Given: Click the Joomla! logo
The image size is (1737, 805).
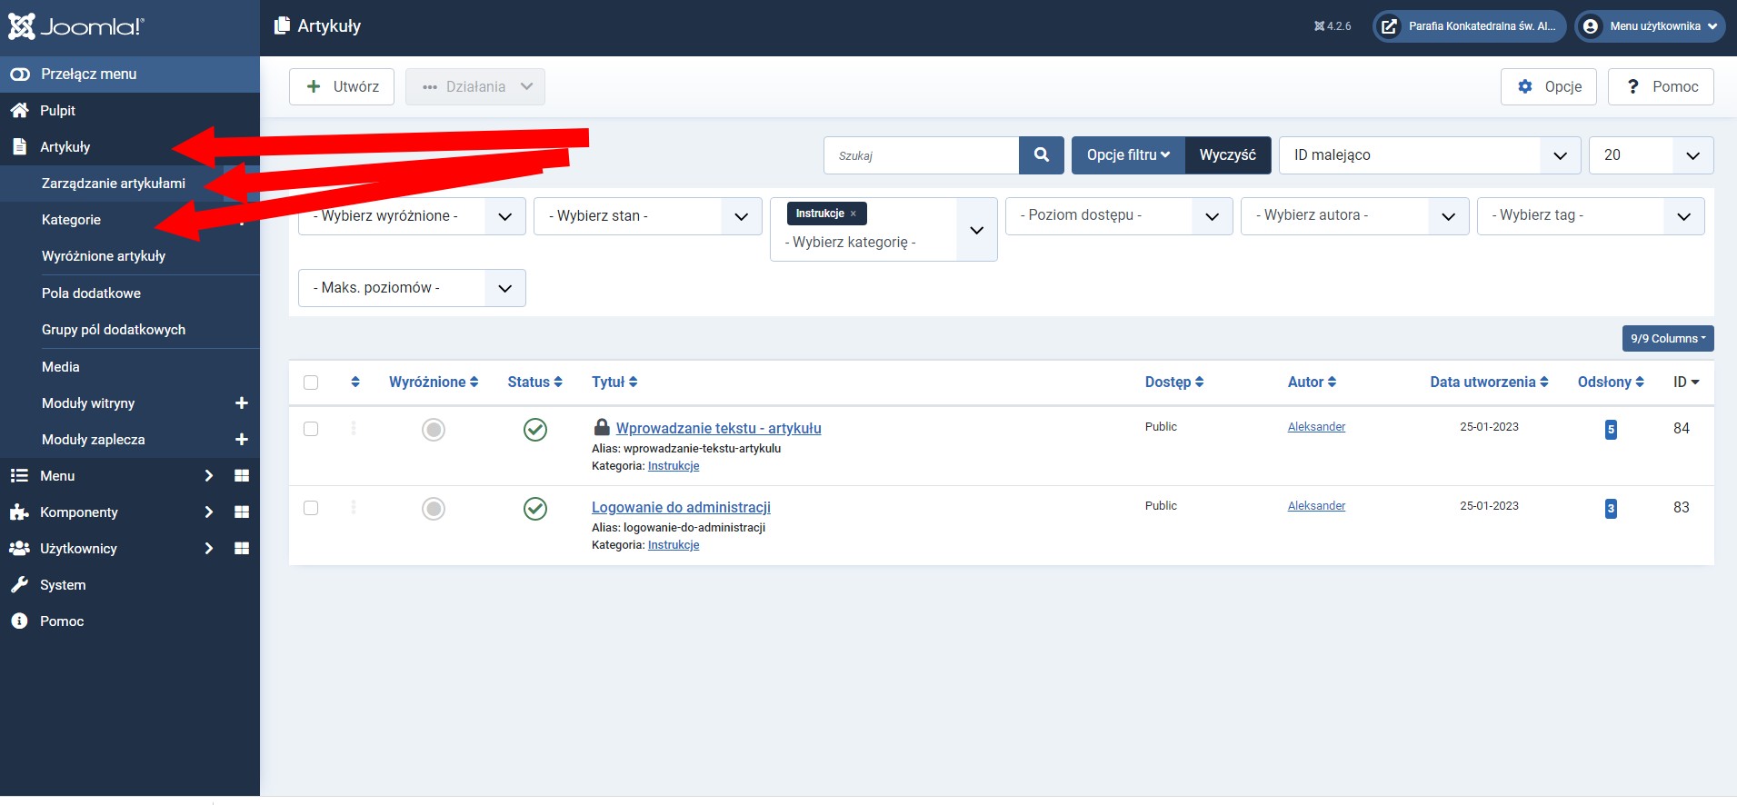Looking at the screenshot, I should [x=76, y=26].
